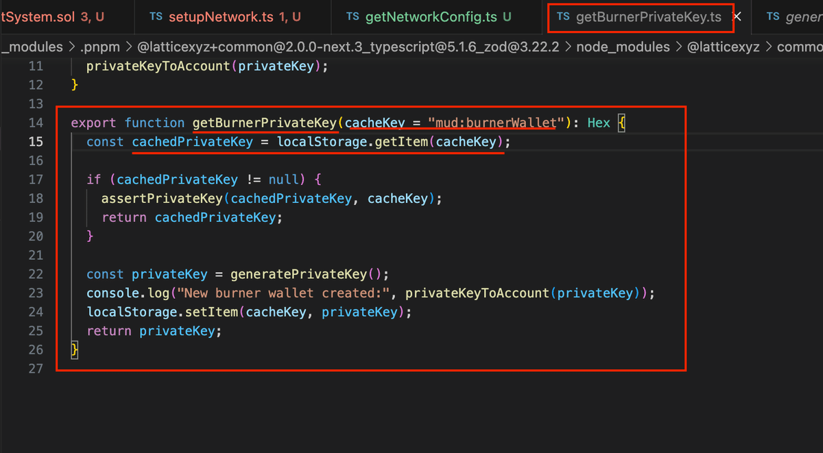Screen dimensions: 823x453
Task: Click the "mud:burnerWallet" string literal
Action: 497,123
